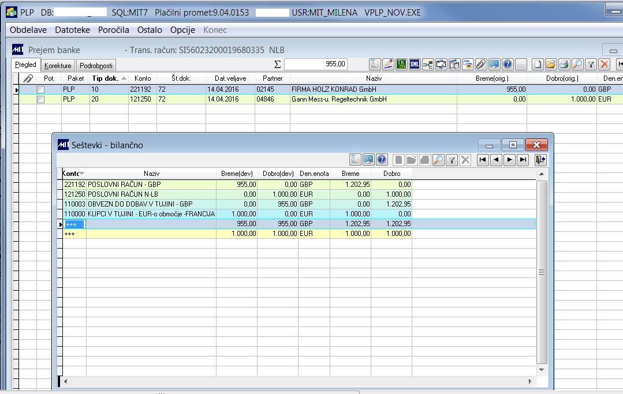
Task: Maximize the Seštevki - bilančno window
Action: (x=513, y=145)
